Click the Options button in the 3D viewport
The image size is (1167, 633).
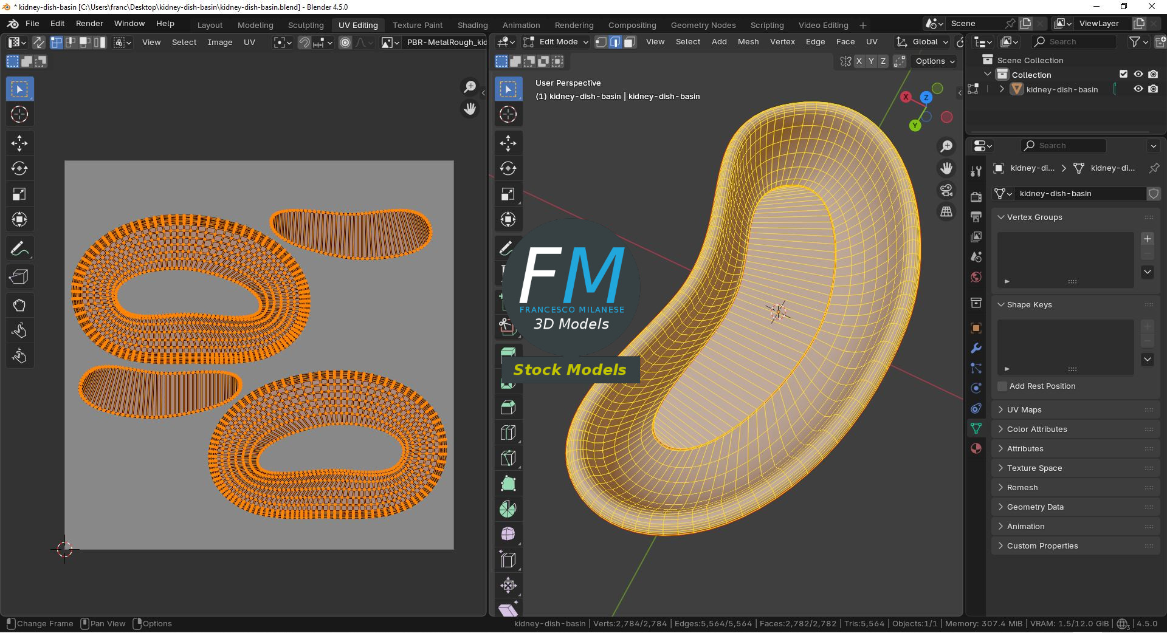pos(935,61)
